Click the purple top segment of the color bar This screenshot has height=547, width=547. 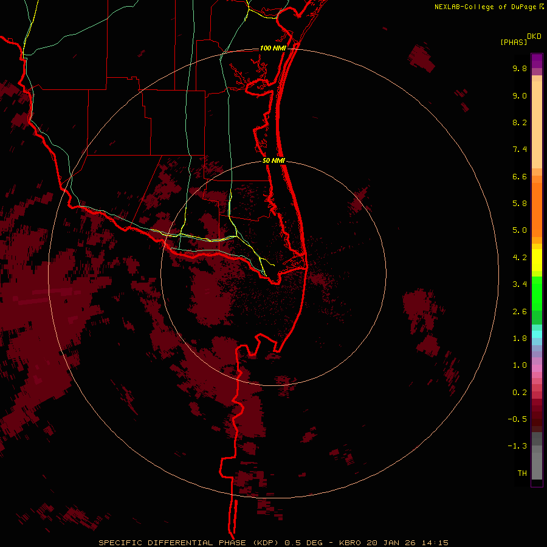pos(537,61)
